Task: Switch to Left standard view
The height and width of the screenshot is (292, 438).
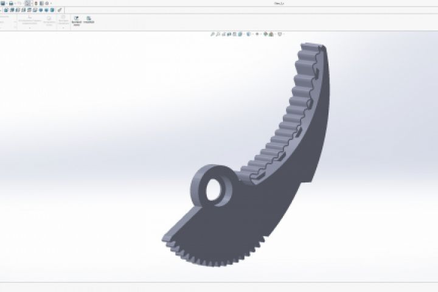Action: [18, 10]
